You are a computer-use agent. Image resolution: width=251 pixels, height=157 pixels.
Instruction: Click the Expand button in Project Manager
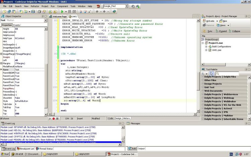tap(221, 31)
